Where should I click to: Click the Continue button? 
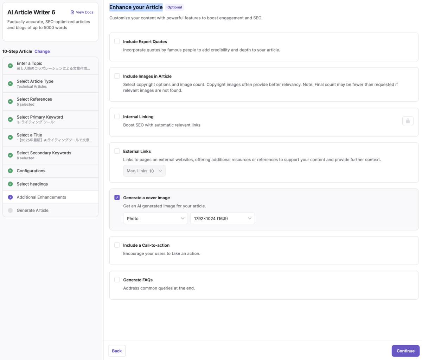(x=405, y=351)
